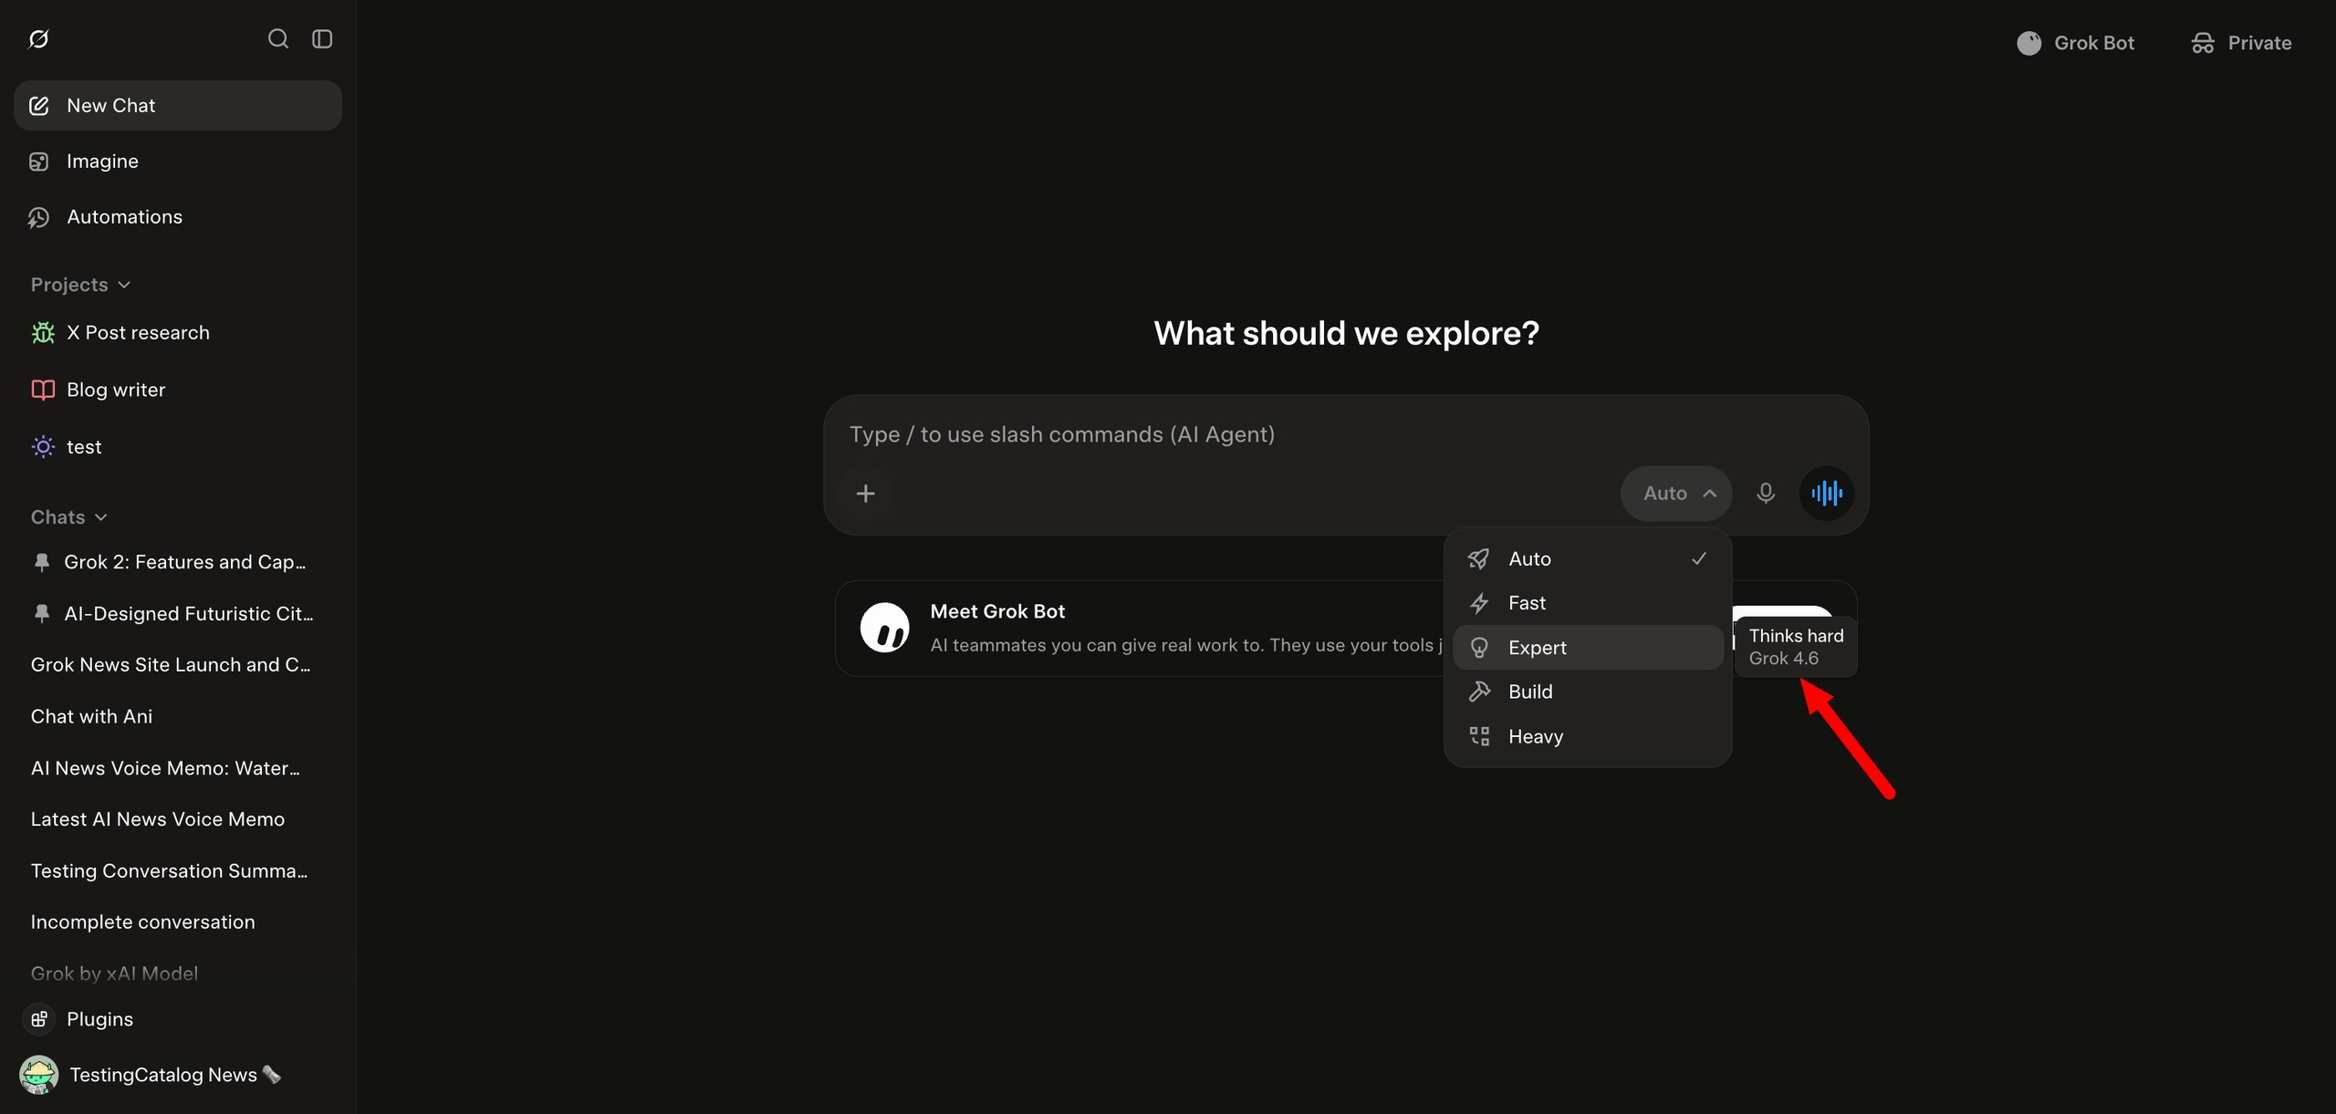The height and width of the screenshot is (1114, 2336).
Task: Close the Auto model selector dropdown
Action: click(1676, 494)
